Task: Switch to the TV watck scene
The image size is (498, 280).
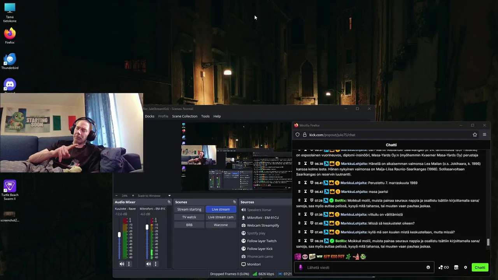Action: point(189,217)
